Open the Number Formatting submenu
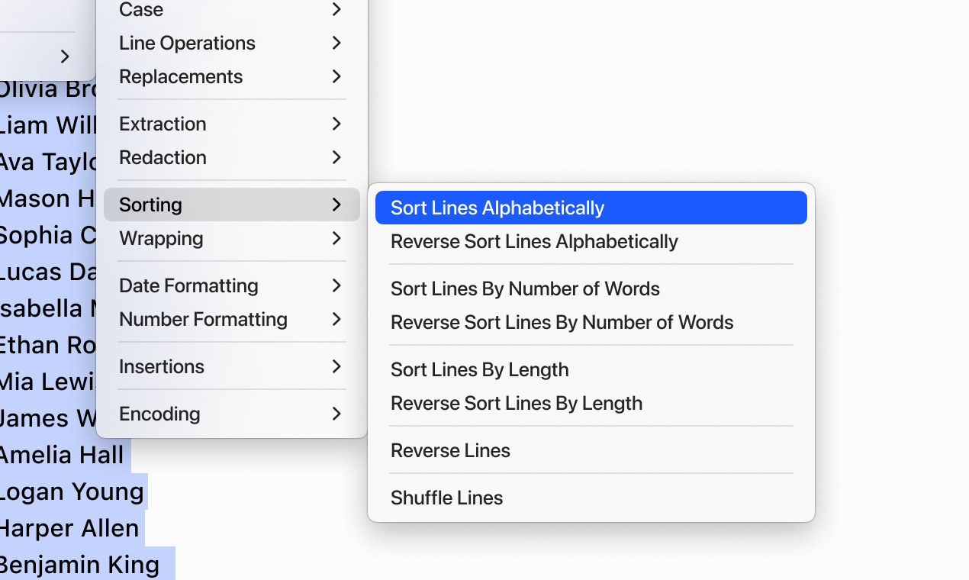Viewport: 969px width, 580px height. coord(232,319)
